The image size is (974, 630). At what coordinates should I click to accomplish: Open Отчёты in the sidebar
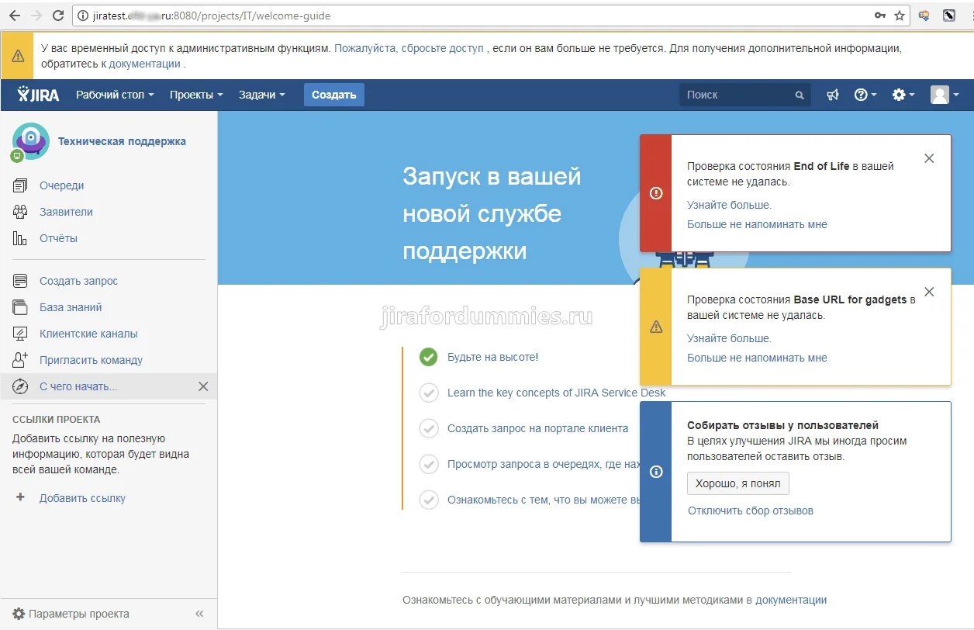click(58, 238)
